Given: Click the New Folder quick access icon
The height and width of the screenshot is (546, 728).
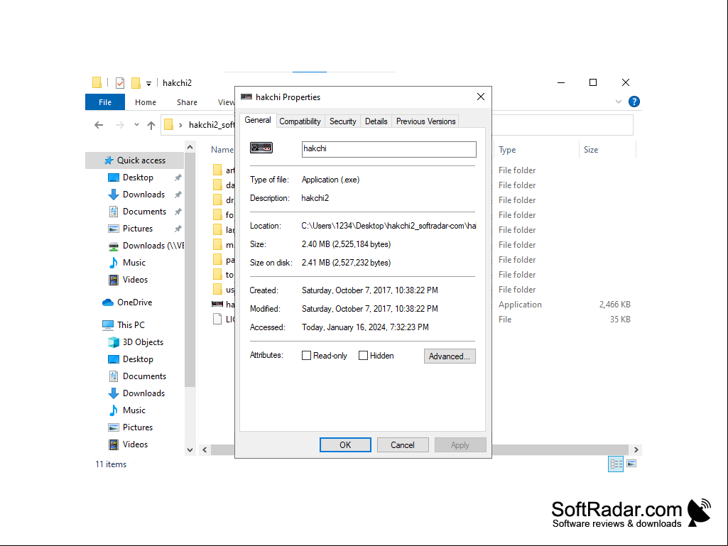Looking at the screenshot, I should click(x=136, y=83).
